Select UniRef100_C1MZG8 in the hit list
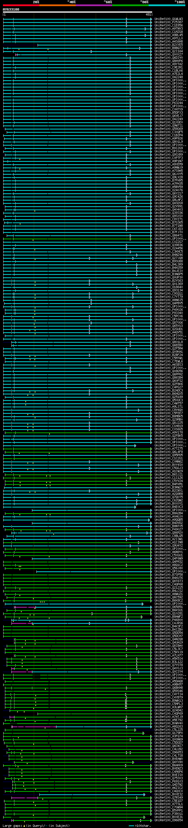Viewport: 188px width, 828px height. (168, 32)
